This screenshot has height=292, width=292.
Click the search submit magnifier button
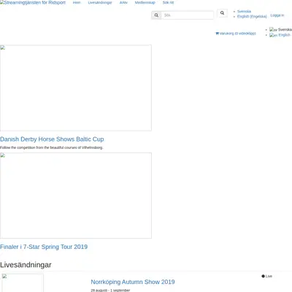(222, 13)
